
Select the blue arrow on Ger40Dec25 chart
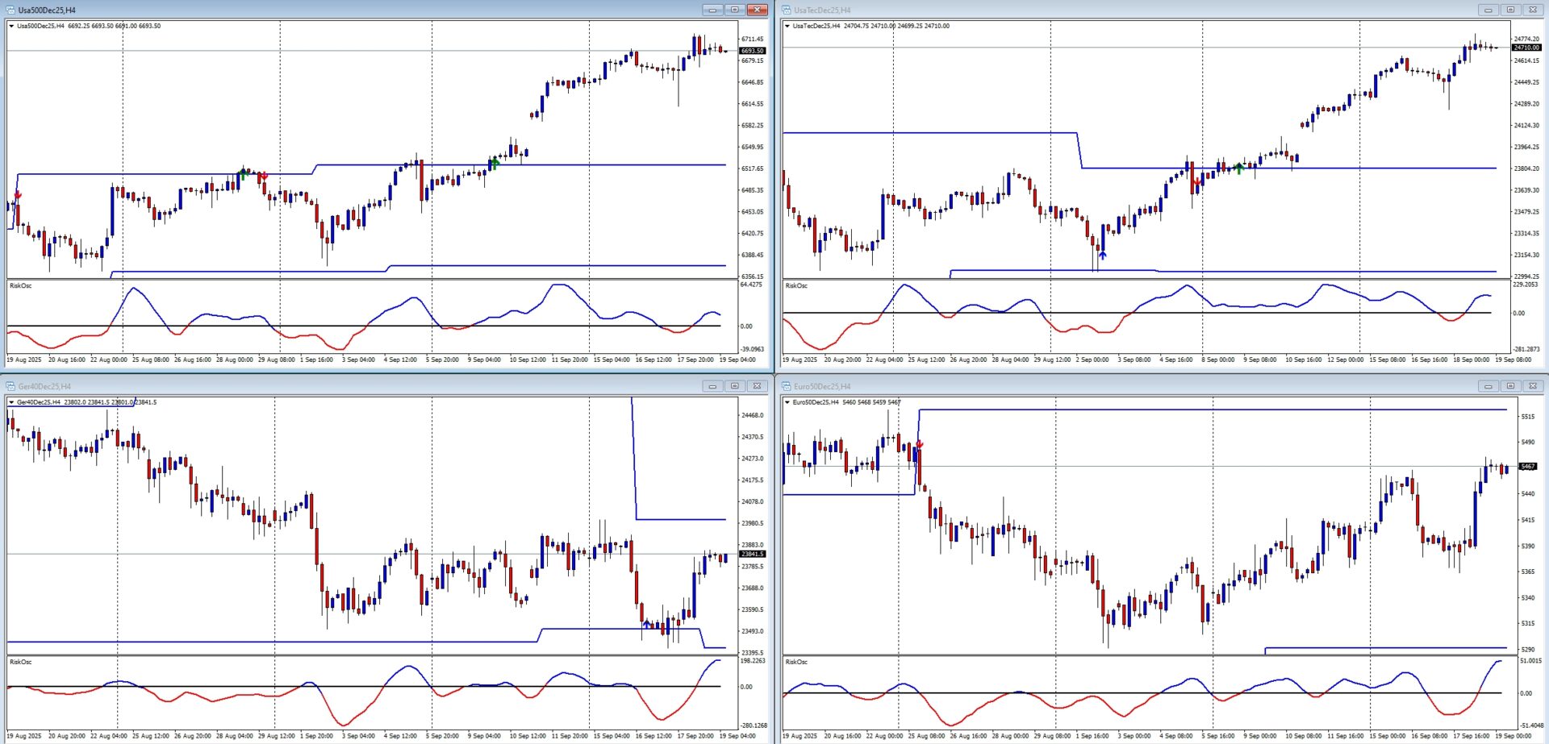pyautogui.click(x=646, y=624)
